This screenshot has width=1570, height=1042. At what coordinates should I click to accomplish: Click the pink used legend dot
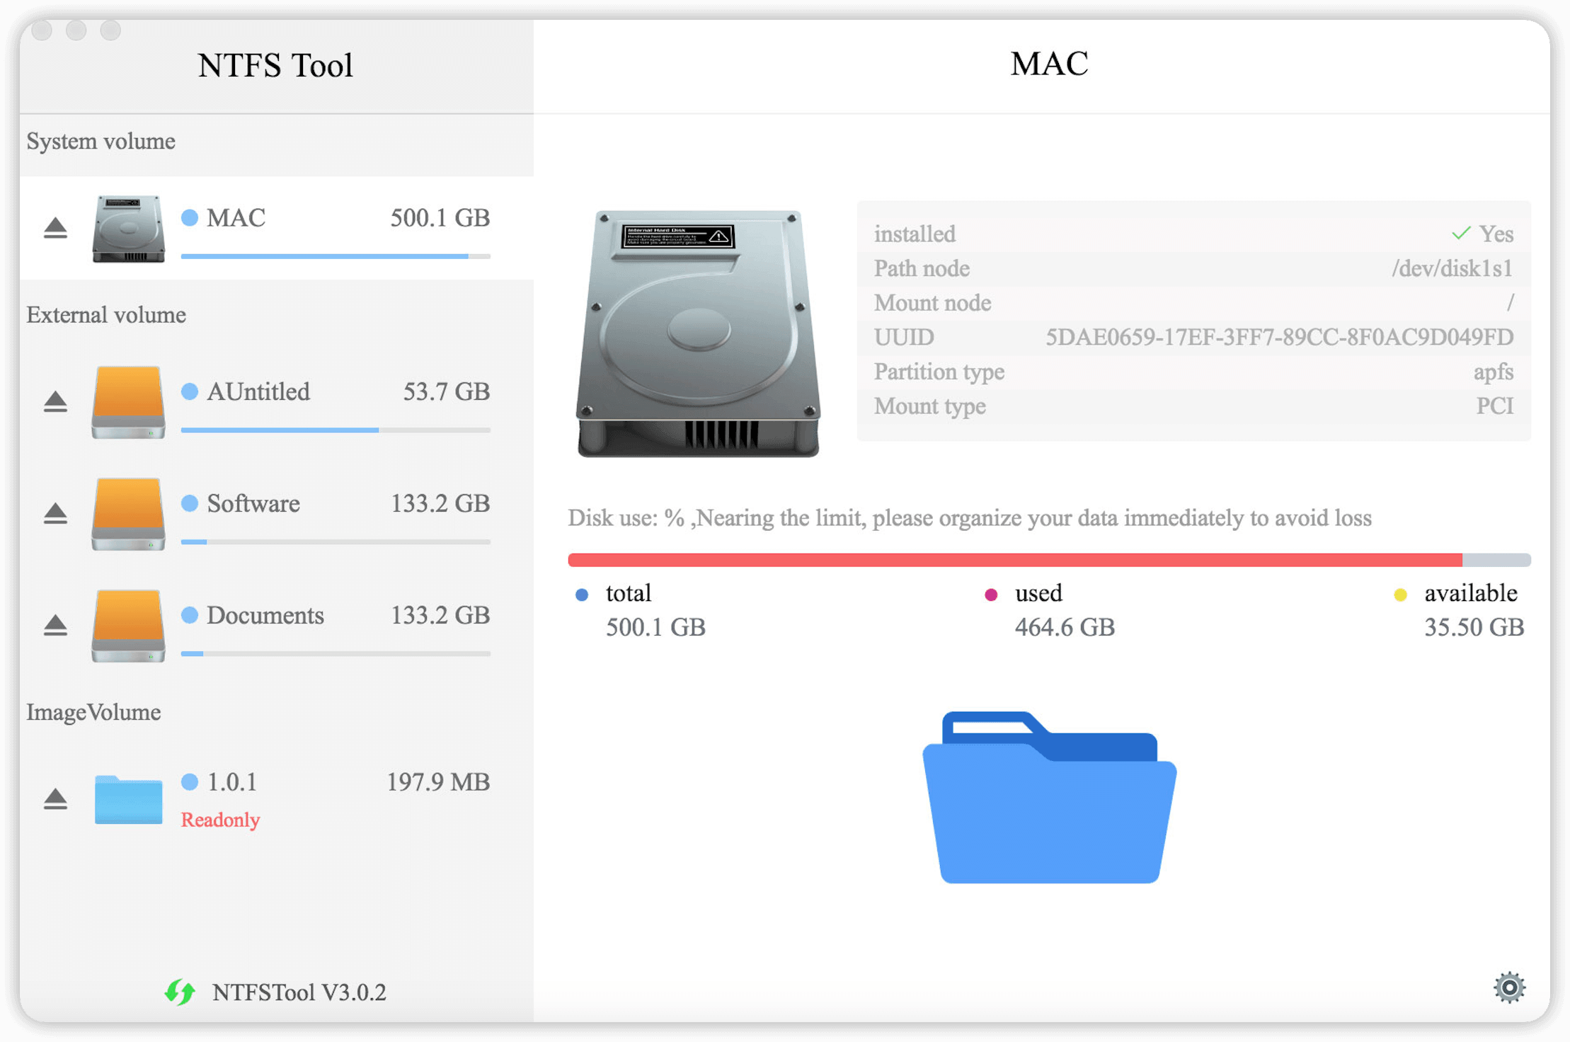coord(991,595)
